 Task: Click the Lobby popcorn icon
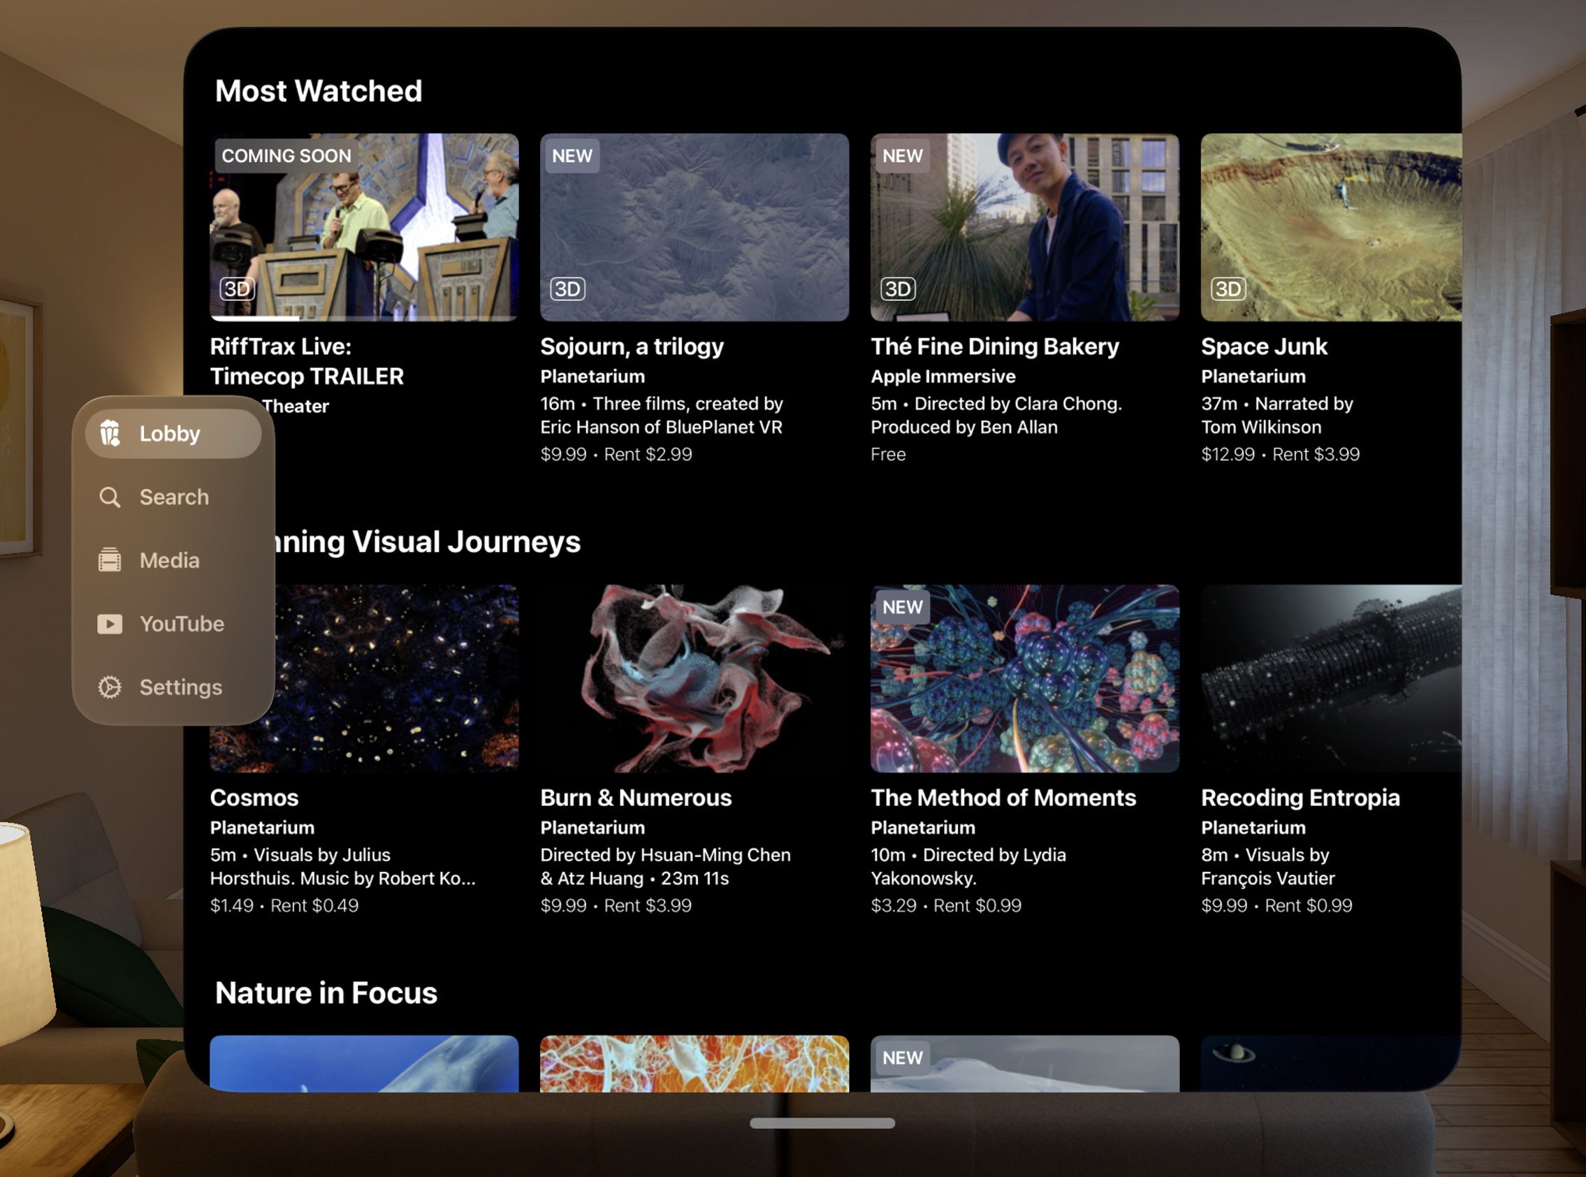click(110, 433)
